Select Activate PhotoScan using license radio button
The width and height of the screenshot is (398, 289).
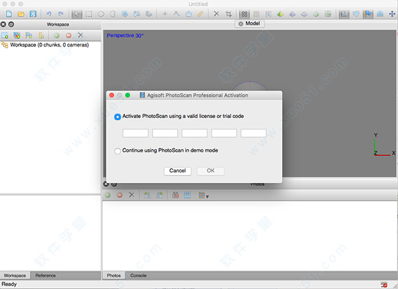pos(117,117)
